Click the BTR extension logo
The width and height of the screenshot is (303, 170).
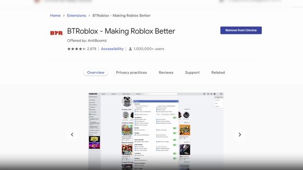pyautogui.click(x=56, y=33)
